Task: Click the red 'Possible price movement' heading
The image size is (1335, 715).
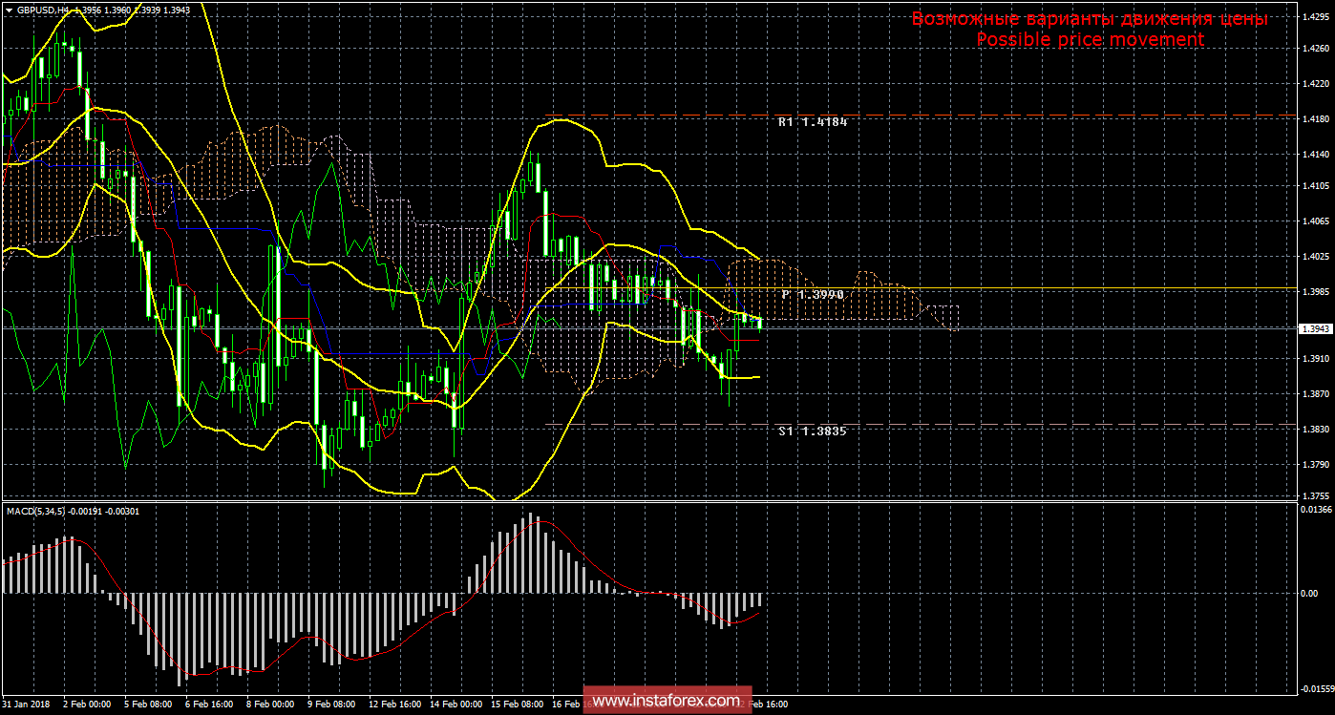Action: pos(1090,39)
